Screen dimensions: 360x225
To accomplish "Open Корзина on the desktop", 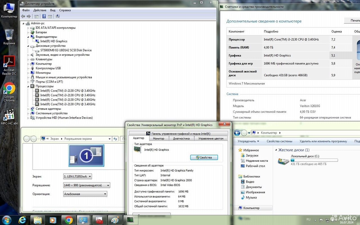I will pos(9,37).
